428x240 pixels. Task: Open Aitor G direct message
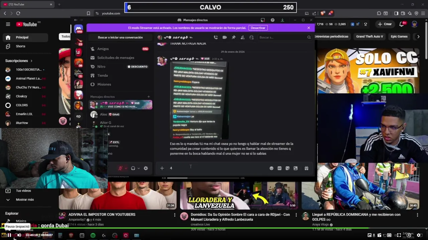pos(120,124)
